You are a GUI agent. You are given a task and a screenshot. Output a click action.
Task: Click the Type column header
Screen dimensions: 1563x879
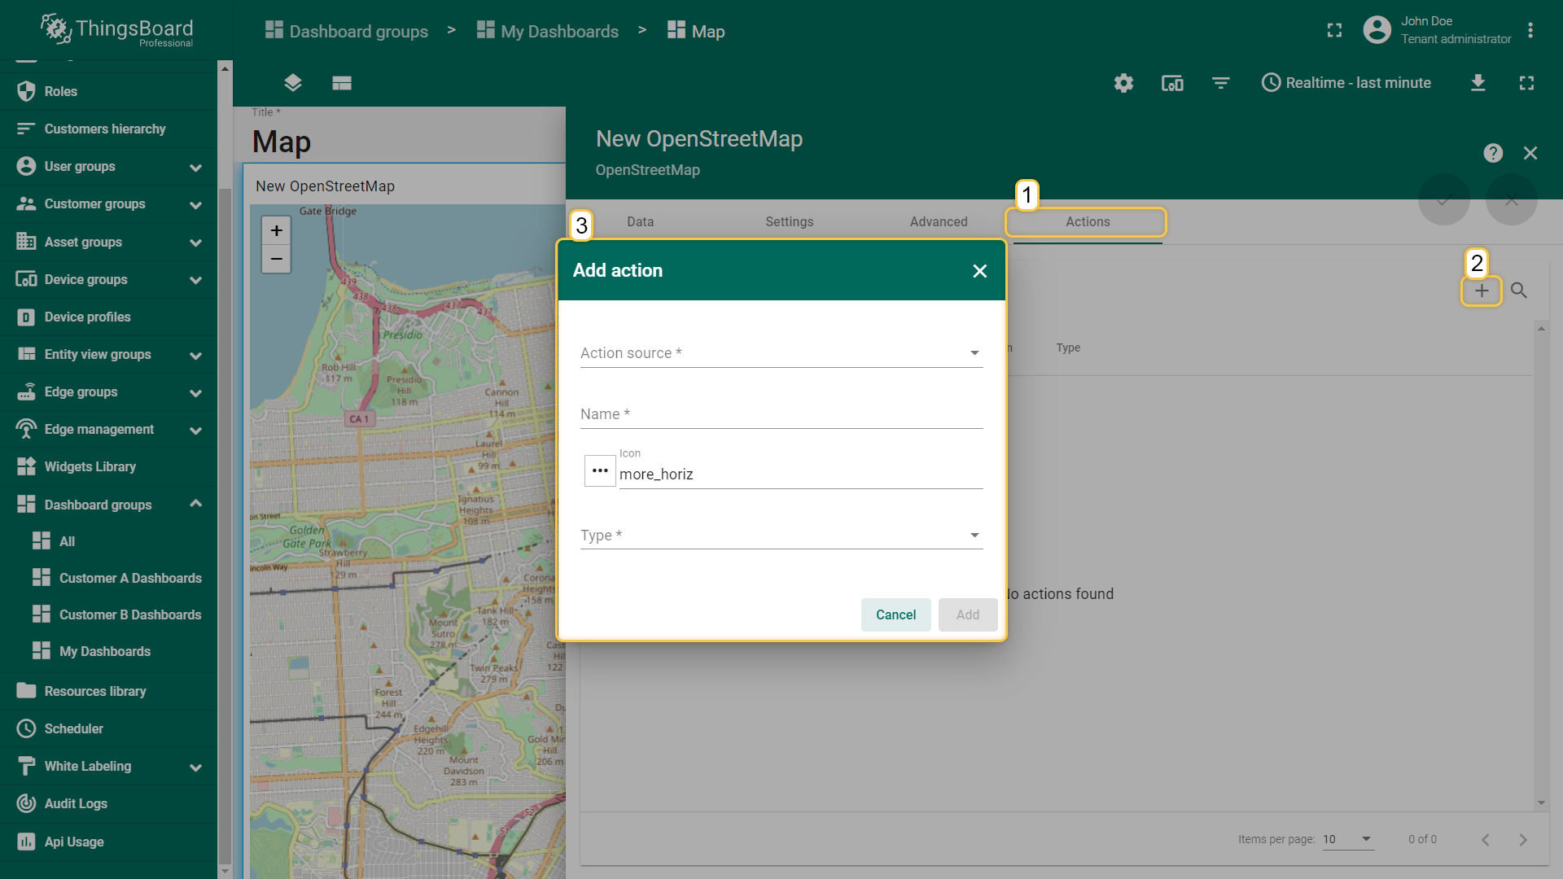coord(1068,348)
